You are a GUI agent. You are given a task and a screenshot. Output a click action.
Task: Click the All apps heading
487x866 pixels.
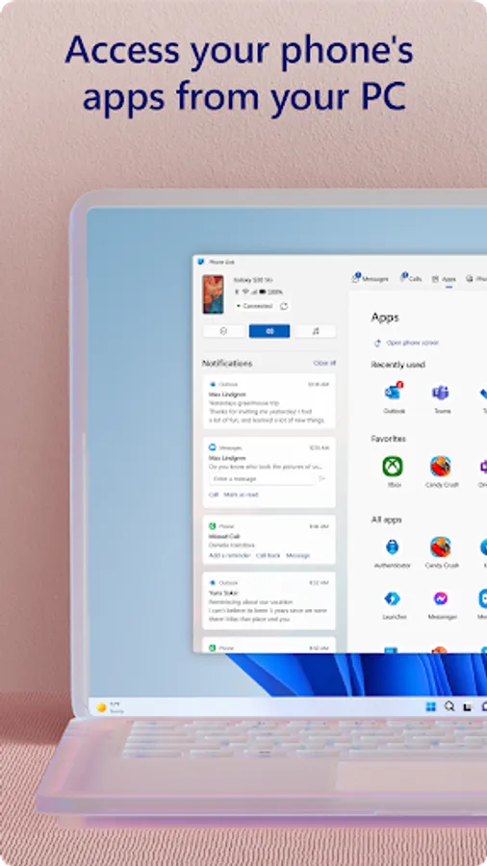point(387,520)
